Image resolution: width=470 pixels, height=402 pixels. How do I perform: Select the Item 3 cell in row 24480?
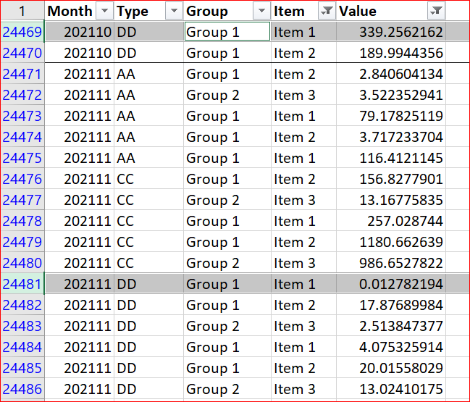304,263
